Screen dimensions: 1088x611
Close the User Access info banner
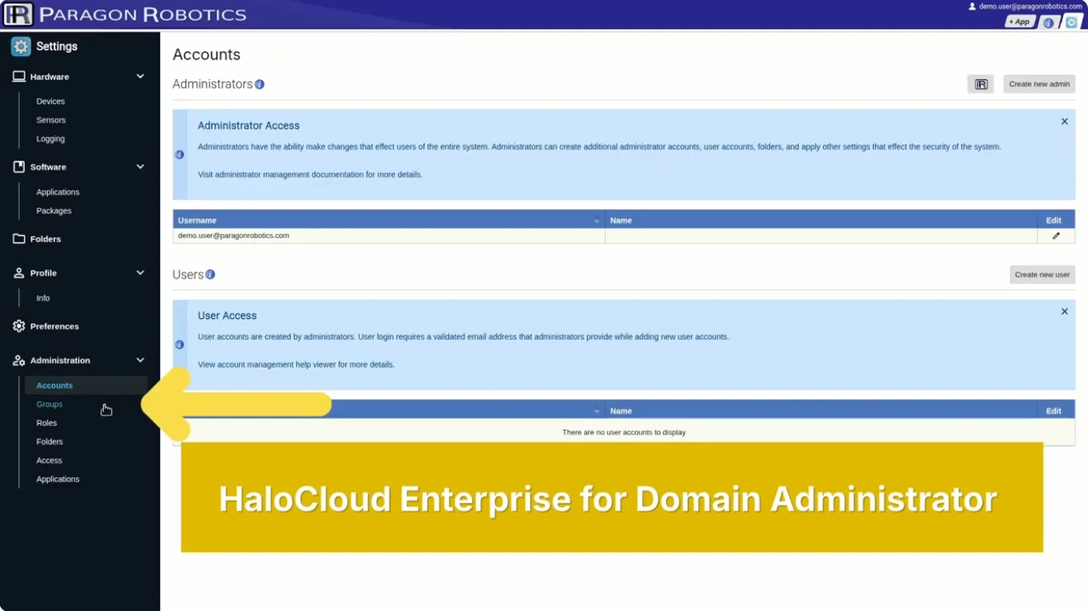coord(1064,312)
